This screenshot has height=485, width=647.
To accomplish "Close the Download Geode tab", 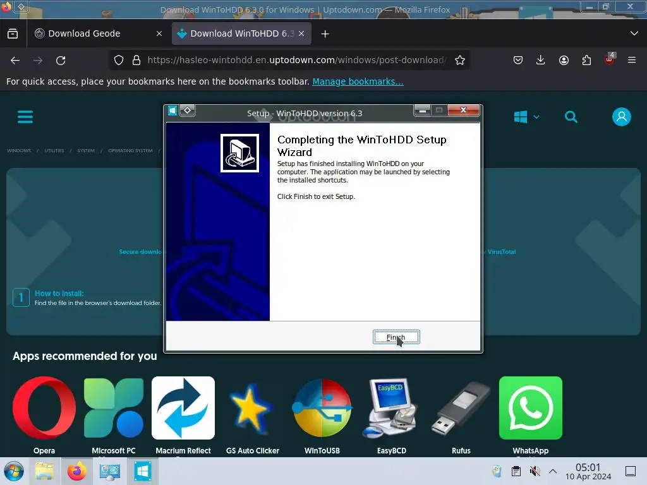I will (159, 33).
